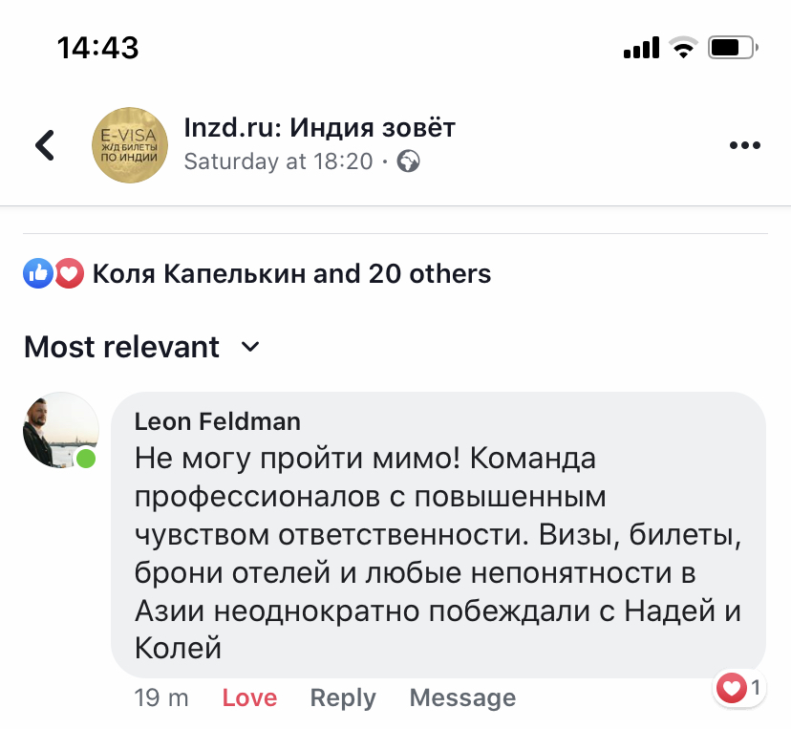Tap the back arrow icon
791x729 pixels.
(x=45, y=145)
